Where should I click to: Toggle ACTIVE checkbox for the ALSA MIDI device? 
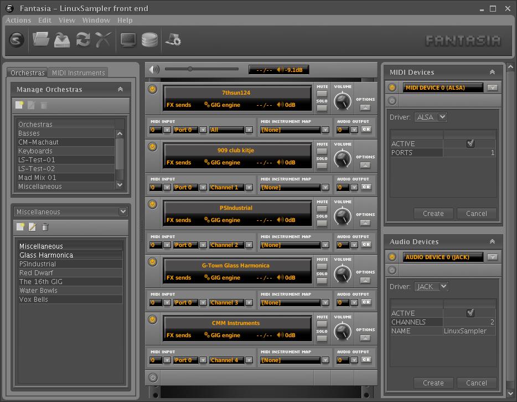click(470, 143)
